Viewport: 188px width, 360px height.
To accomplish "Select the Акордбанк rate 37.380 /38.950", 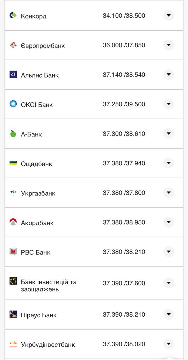I will 124,222.
